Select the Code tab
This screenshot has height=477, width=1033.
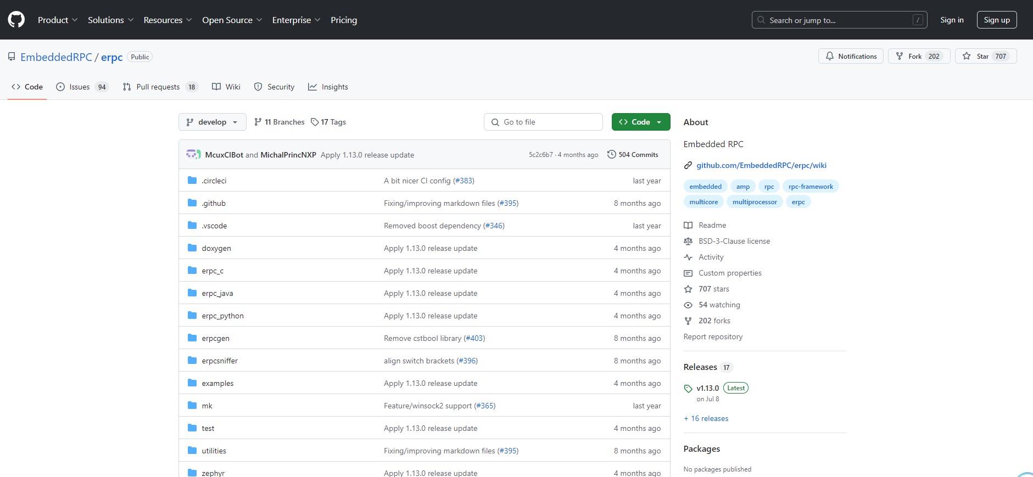(x=27, y=87)
